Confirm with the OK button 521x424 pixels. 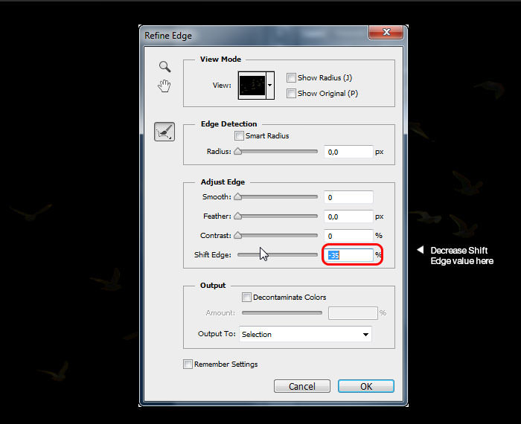(x=366, y=386)
